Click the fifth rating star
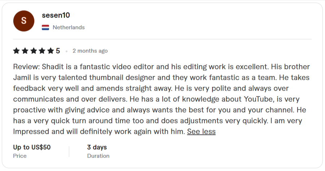Image resolution: width=325 pixels, height=171 pixels. (x=50, y=51)
